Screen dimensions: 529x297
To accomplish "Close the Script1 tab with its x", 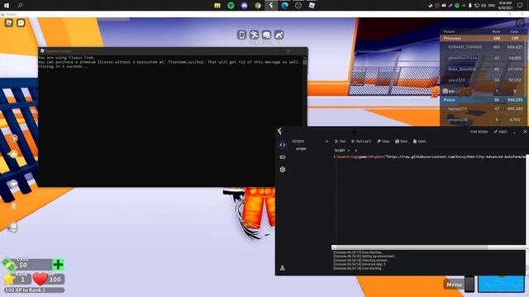I will [x=349, y=150].
